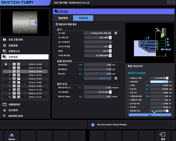
Task: Click the help question mark icon
Action: [x=93, y=125]
